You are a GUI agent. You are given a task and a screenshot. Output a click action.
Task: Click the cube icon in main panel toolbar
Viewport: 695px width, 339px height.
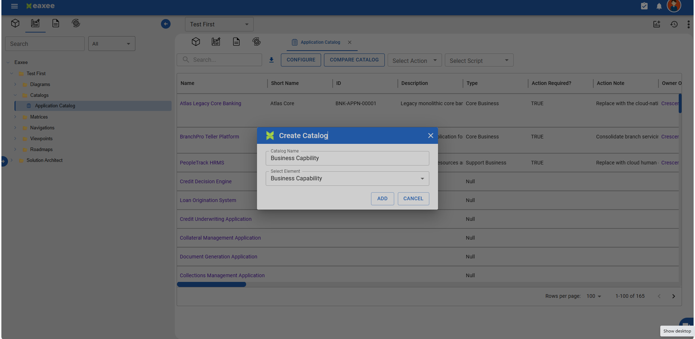click(x=196, y=42)
